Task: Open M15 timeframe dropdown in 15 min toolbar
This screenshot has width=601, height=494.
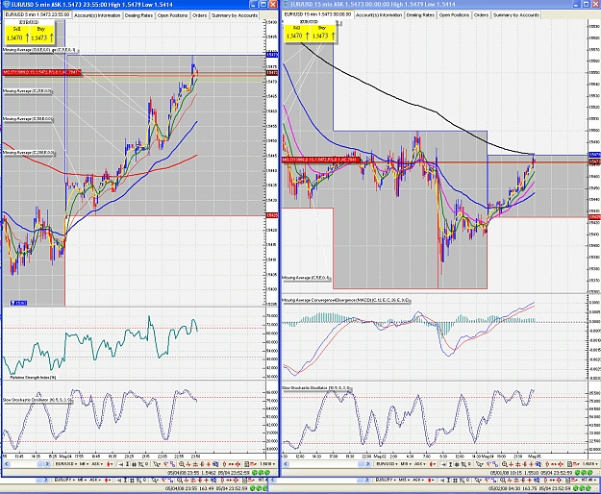Action: (406, 464)
